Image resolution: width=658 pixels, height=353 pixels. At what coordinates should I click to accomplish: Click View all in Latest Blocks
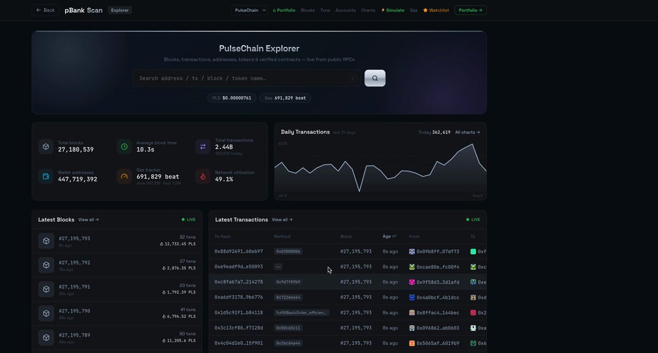click(88, 220)
